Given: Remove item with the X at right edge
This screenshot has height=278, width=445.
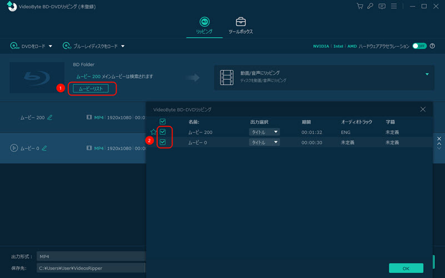Looking at the screenshot, I should [x=439, y=139].
